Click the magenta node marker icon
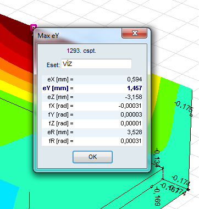 [34, 28]
